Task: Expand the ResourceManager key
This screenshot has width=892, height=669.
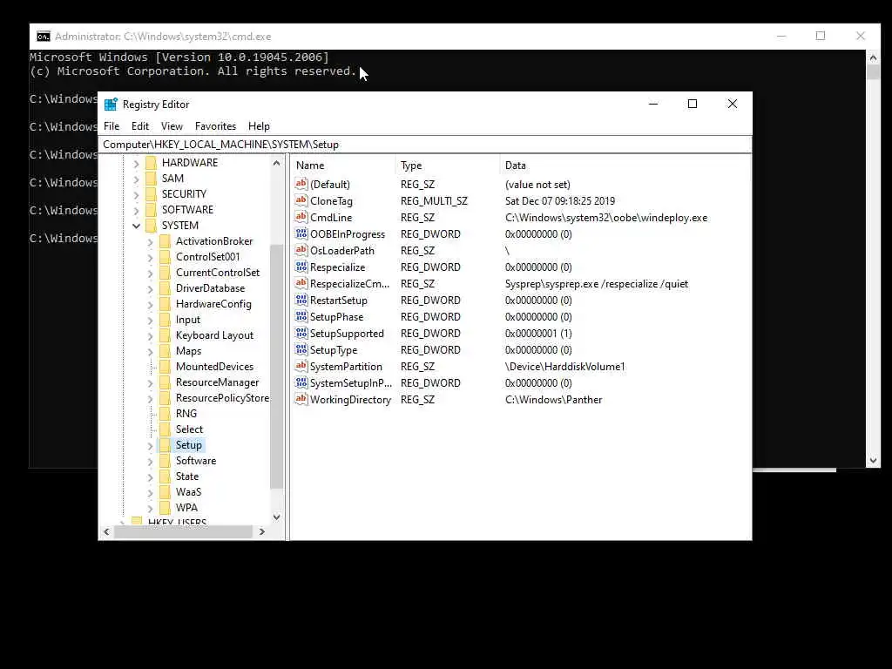Action: click(x=150, y=383)
